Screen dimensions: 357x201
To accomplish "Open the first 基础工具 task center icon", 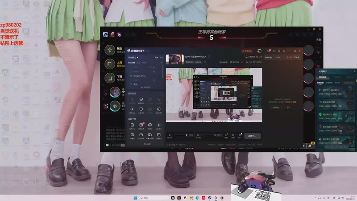I will coord(132,126).
